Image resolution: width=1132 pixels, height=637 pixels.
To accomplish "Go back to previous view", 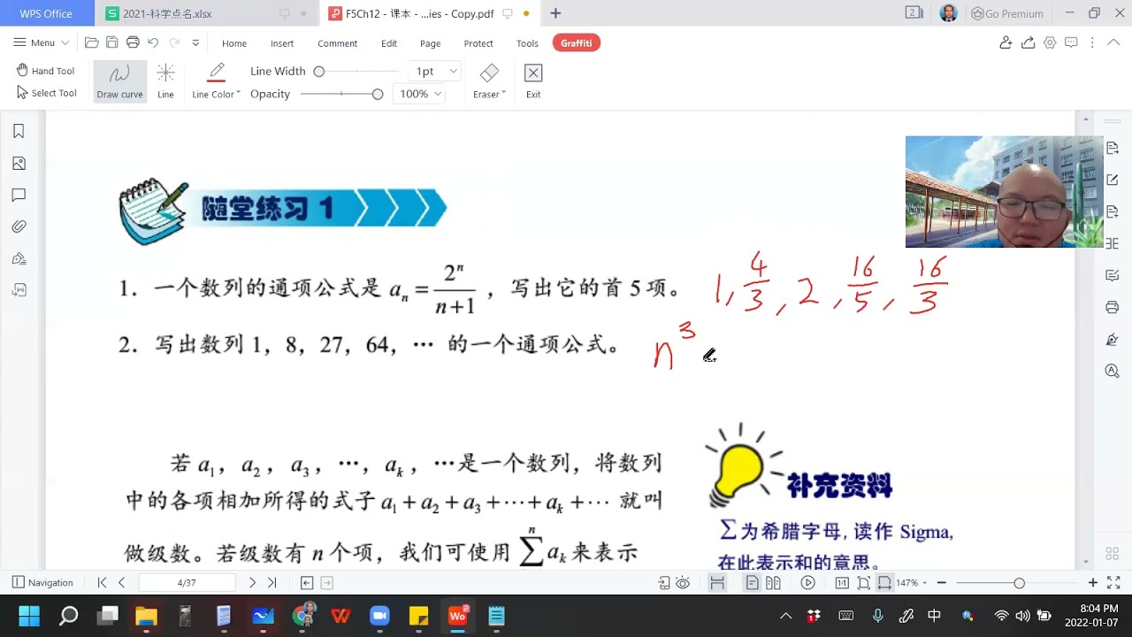I will 307,583.
